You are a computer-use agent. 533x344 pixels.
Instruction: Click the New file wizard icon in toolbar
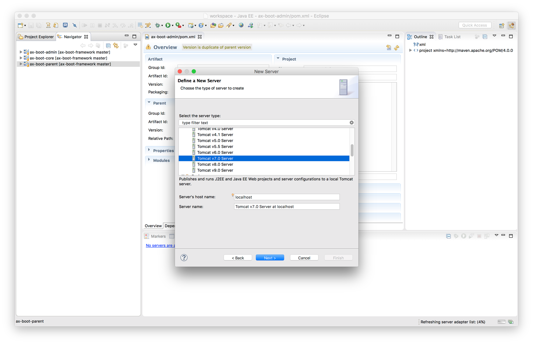[21, 25]
